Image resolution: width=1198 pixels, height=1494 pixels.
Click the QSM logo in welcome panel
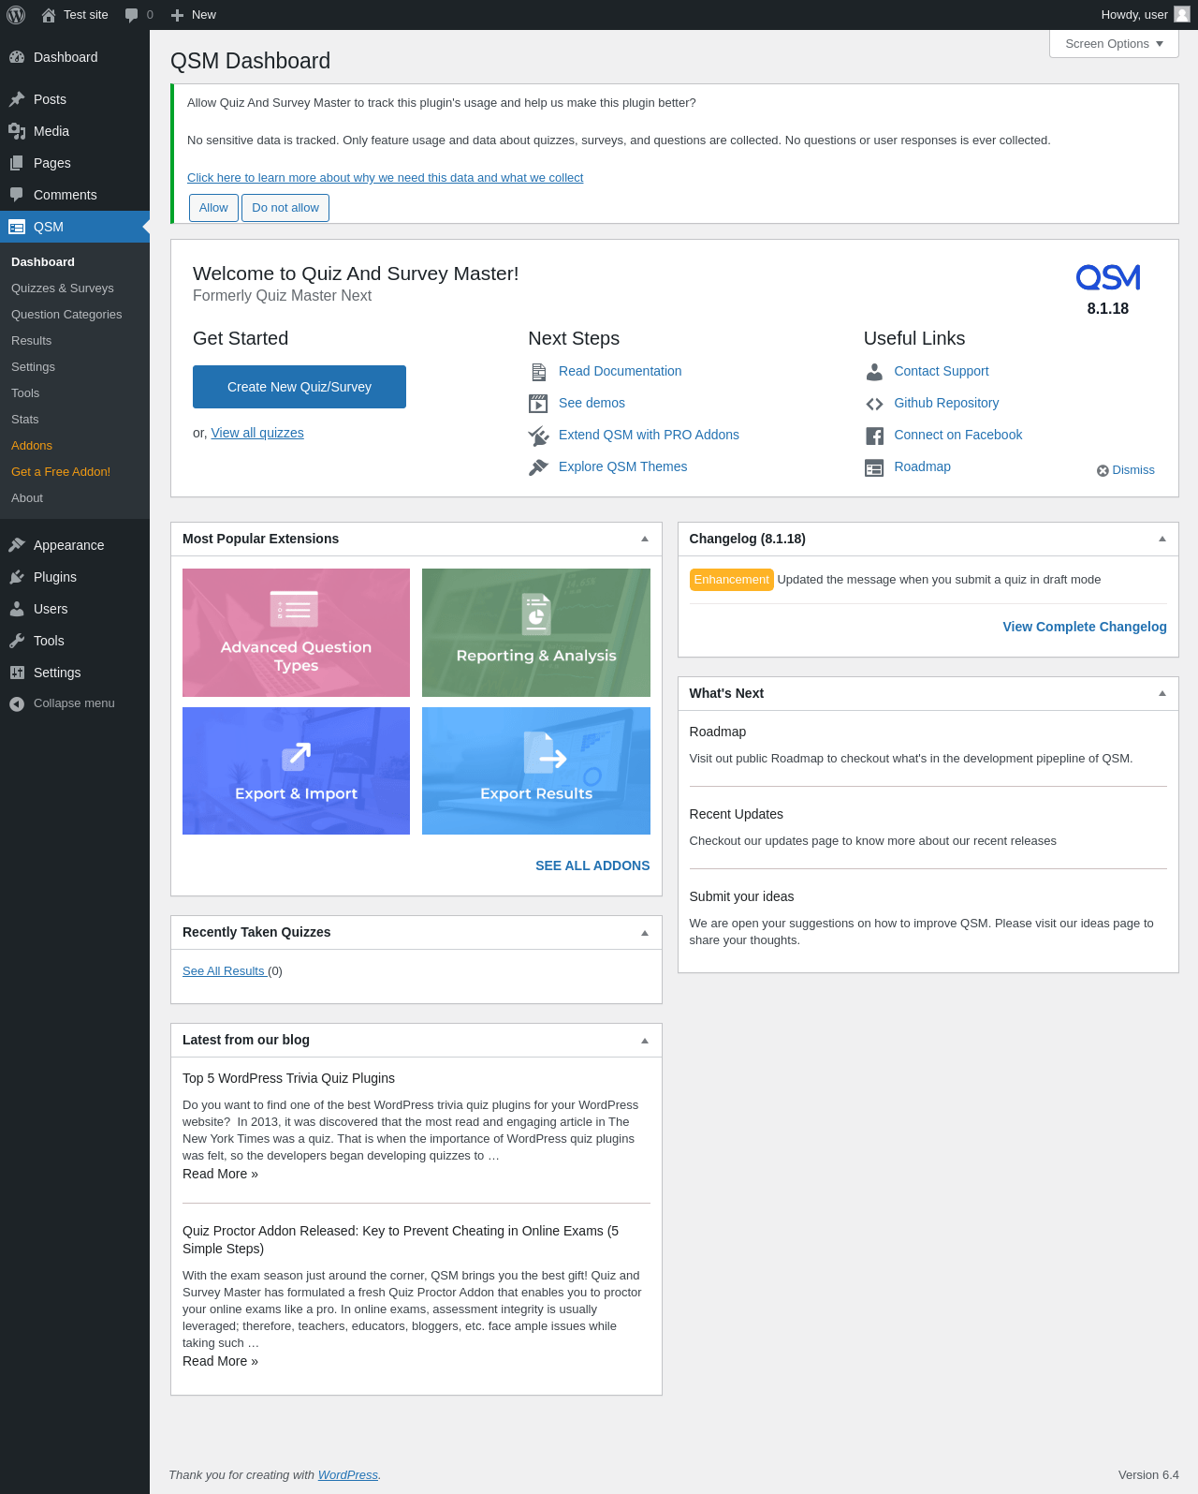(x=1108, y=277)
